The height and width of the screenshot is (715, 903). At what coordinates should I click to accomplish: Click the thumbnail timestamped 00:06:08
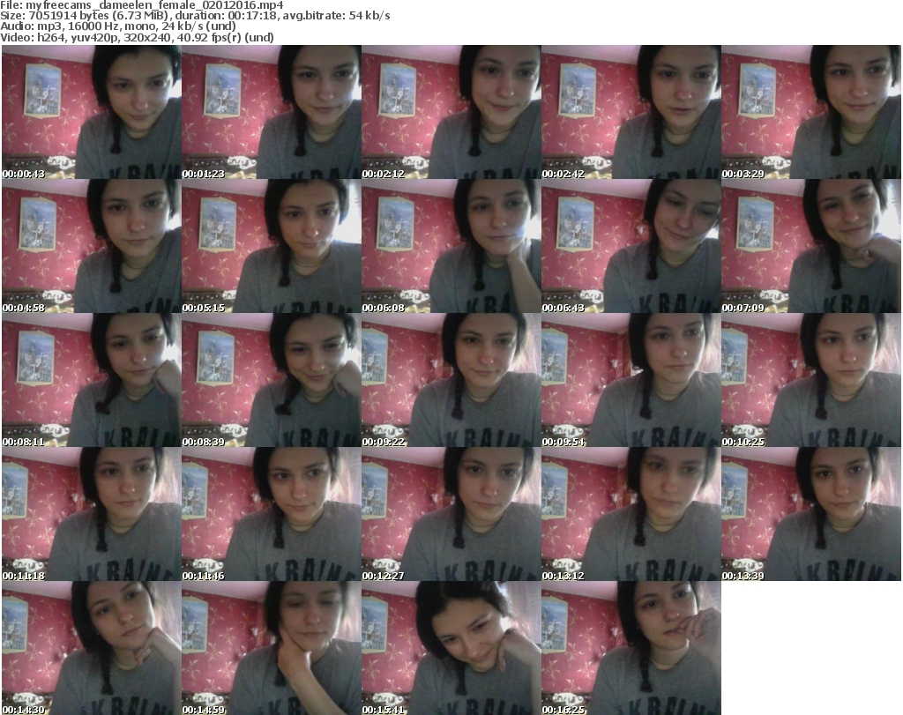click(x=451, y=246)
